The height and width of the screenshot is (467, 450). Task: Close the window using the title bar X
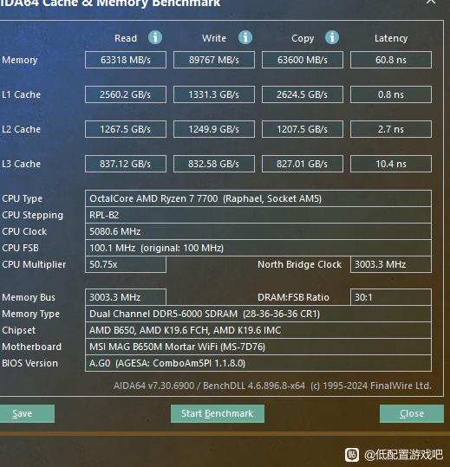pyautogui.click(x=431, y=3)
